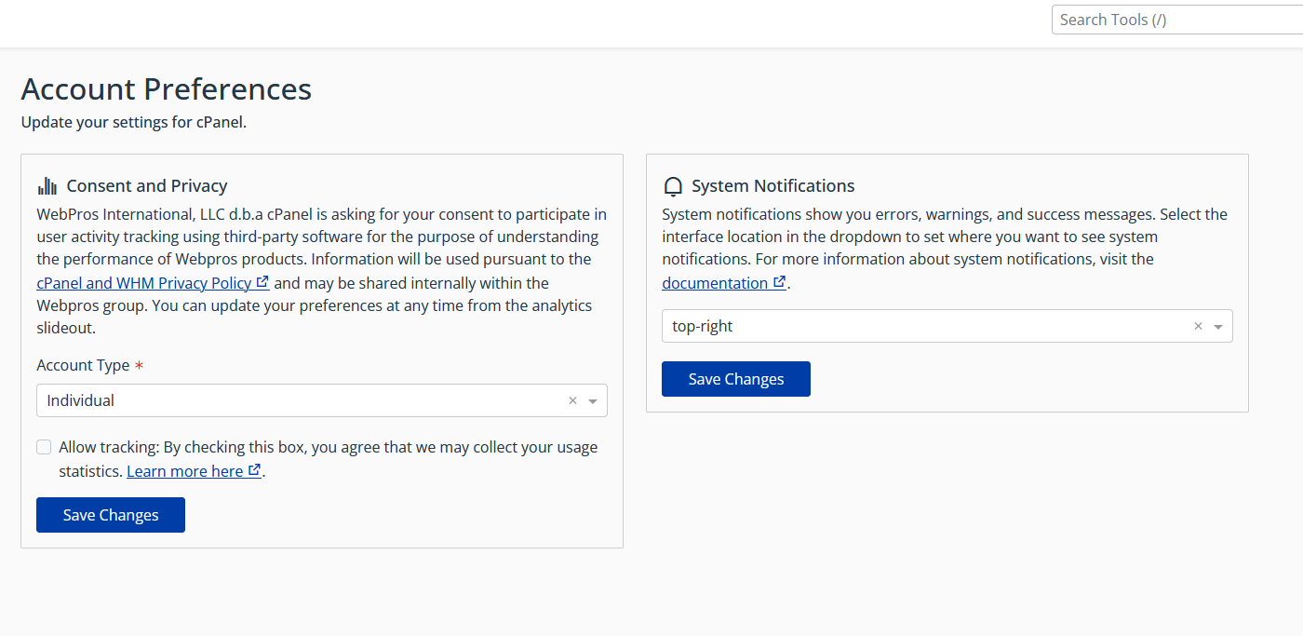This screenshot has height=636, width=1303.
Task: Click the external-link icon after documentation
Action: click(779, 280)
